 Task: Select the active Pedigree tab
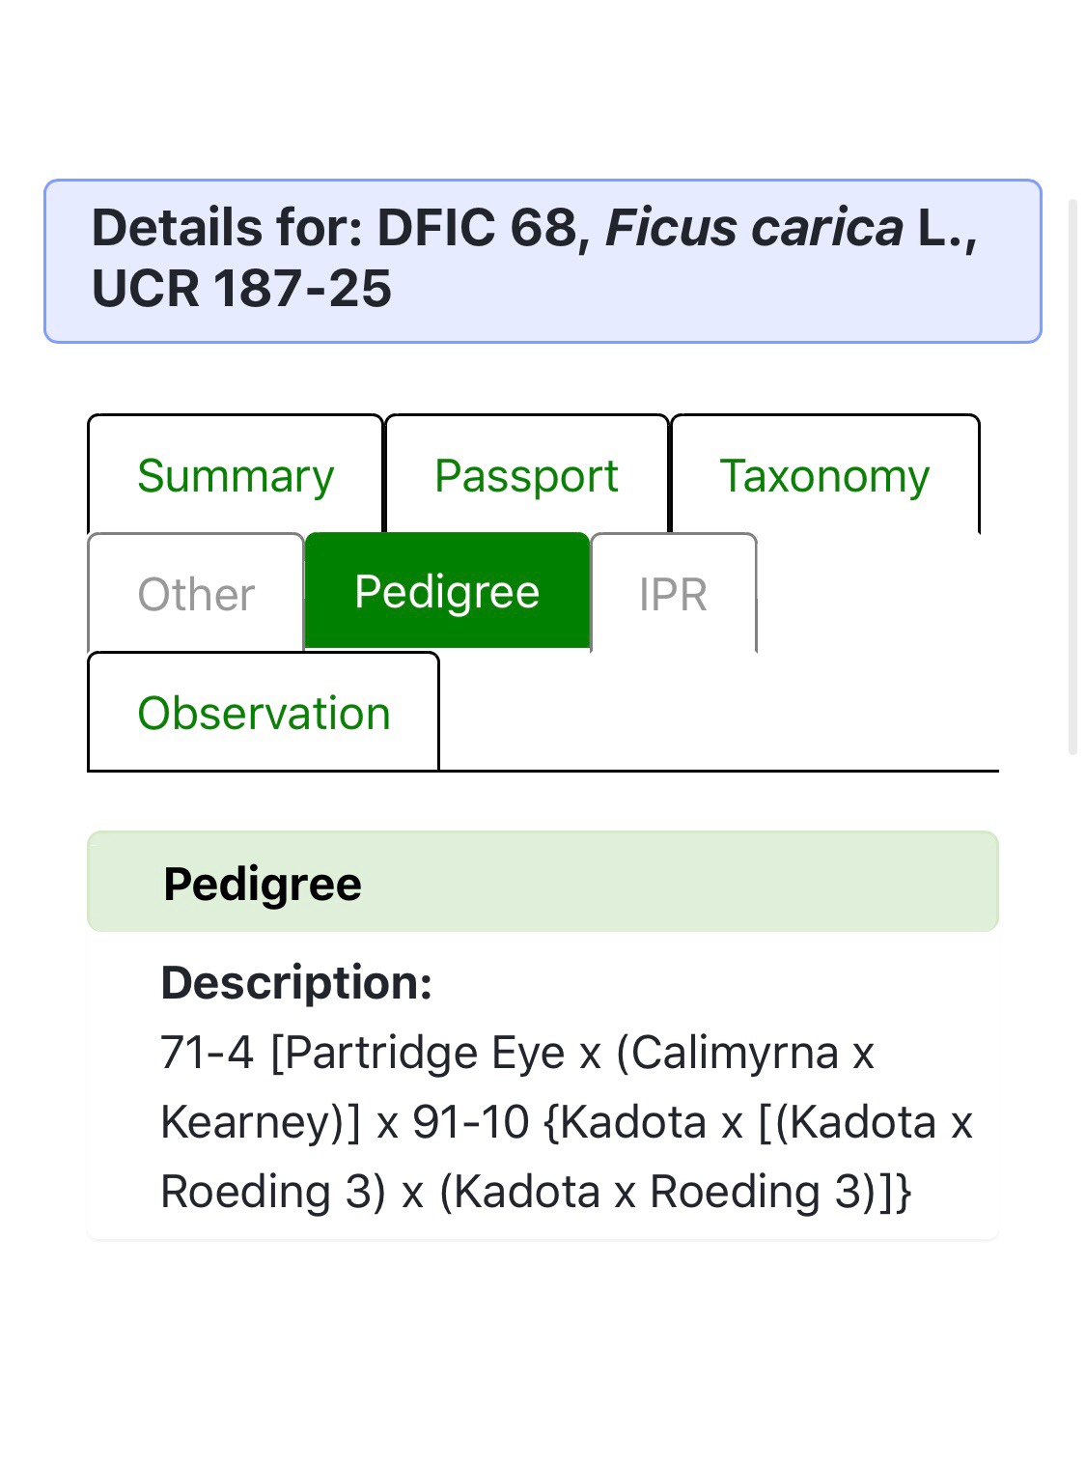447,591
